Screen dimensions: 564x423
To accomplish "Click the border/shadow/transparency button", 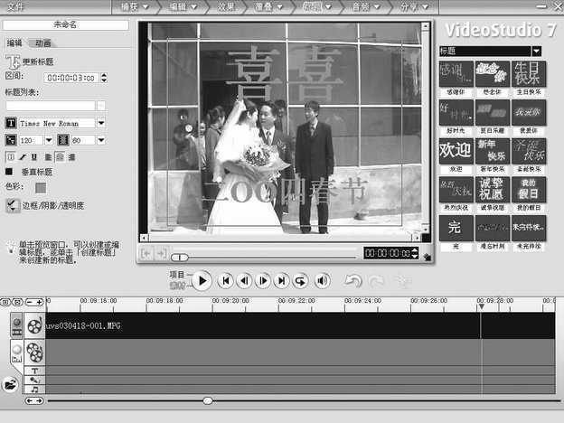I will click(x=13, y=205).
